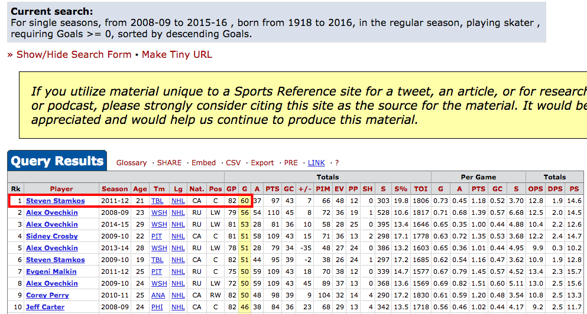
Task: Click the Embed table option
Action: [x=204, y=163]
